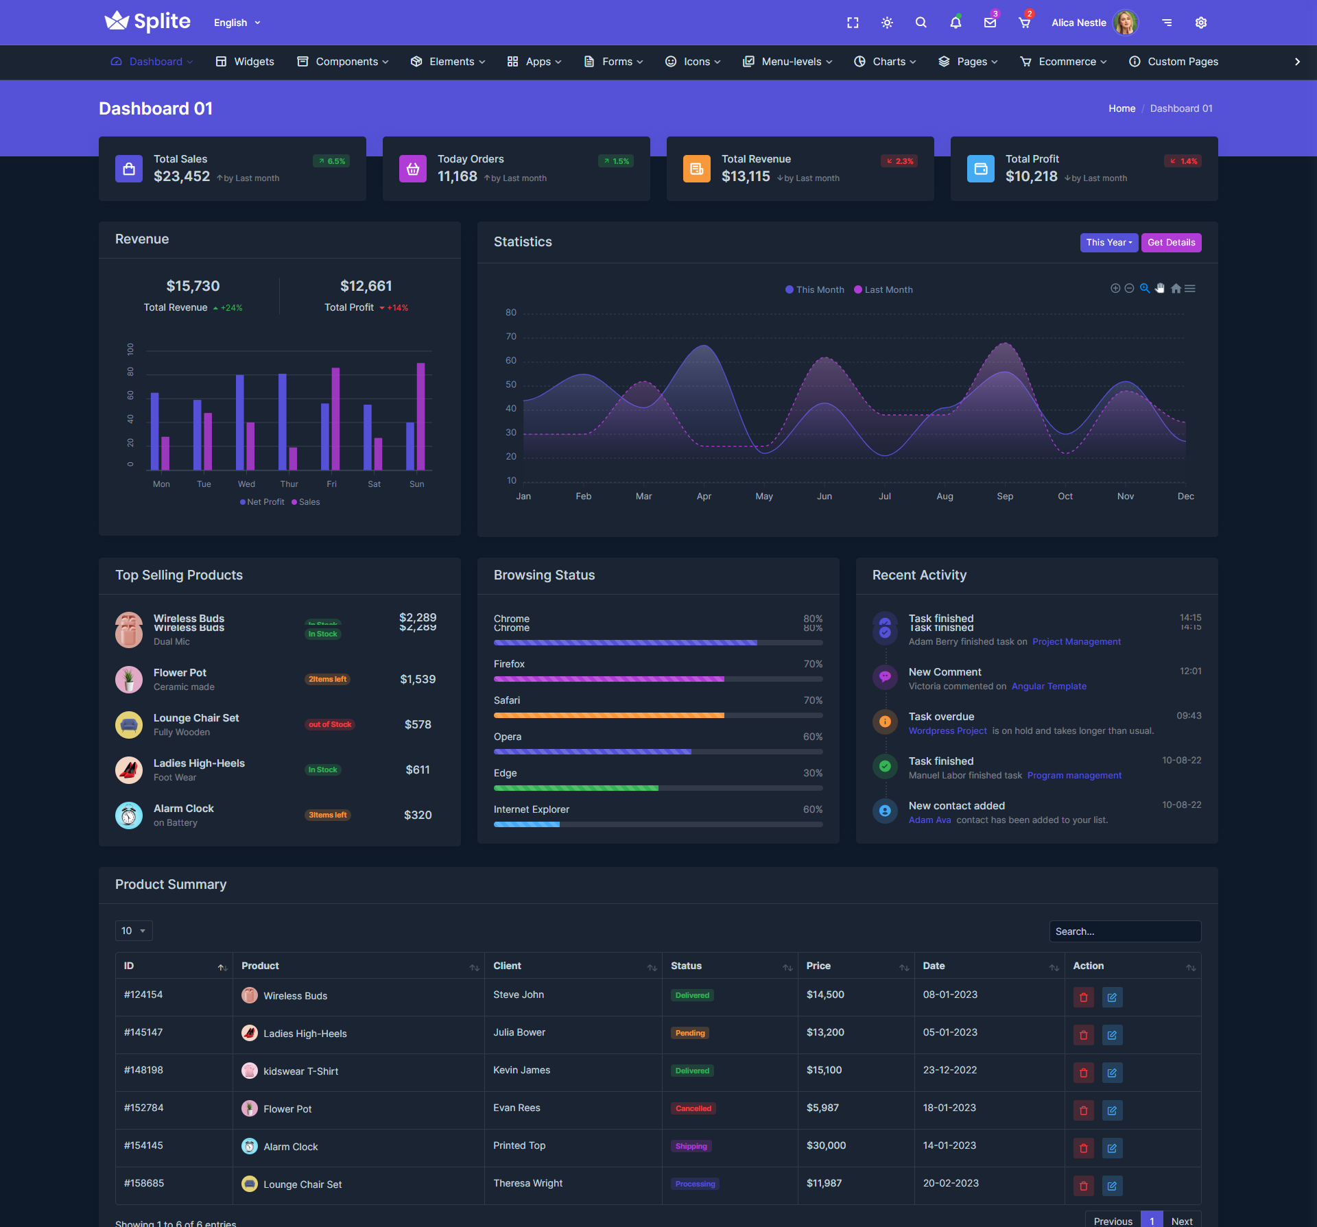Screen dimensions: 1317x1227
Task: Delete the Wireless Buds order row
Action: tap(1083, 997)
